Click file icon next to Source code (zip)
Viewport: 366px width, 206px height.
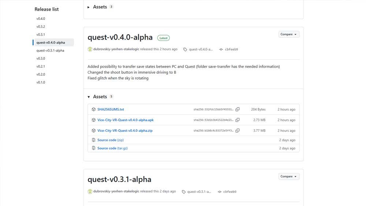coord(94,140)
